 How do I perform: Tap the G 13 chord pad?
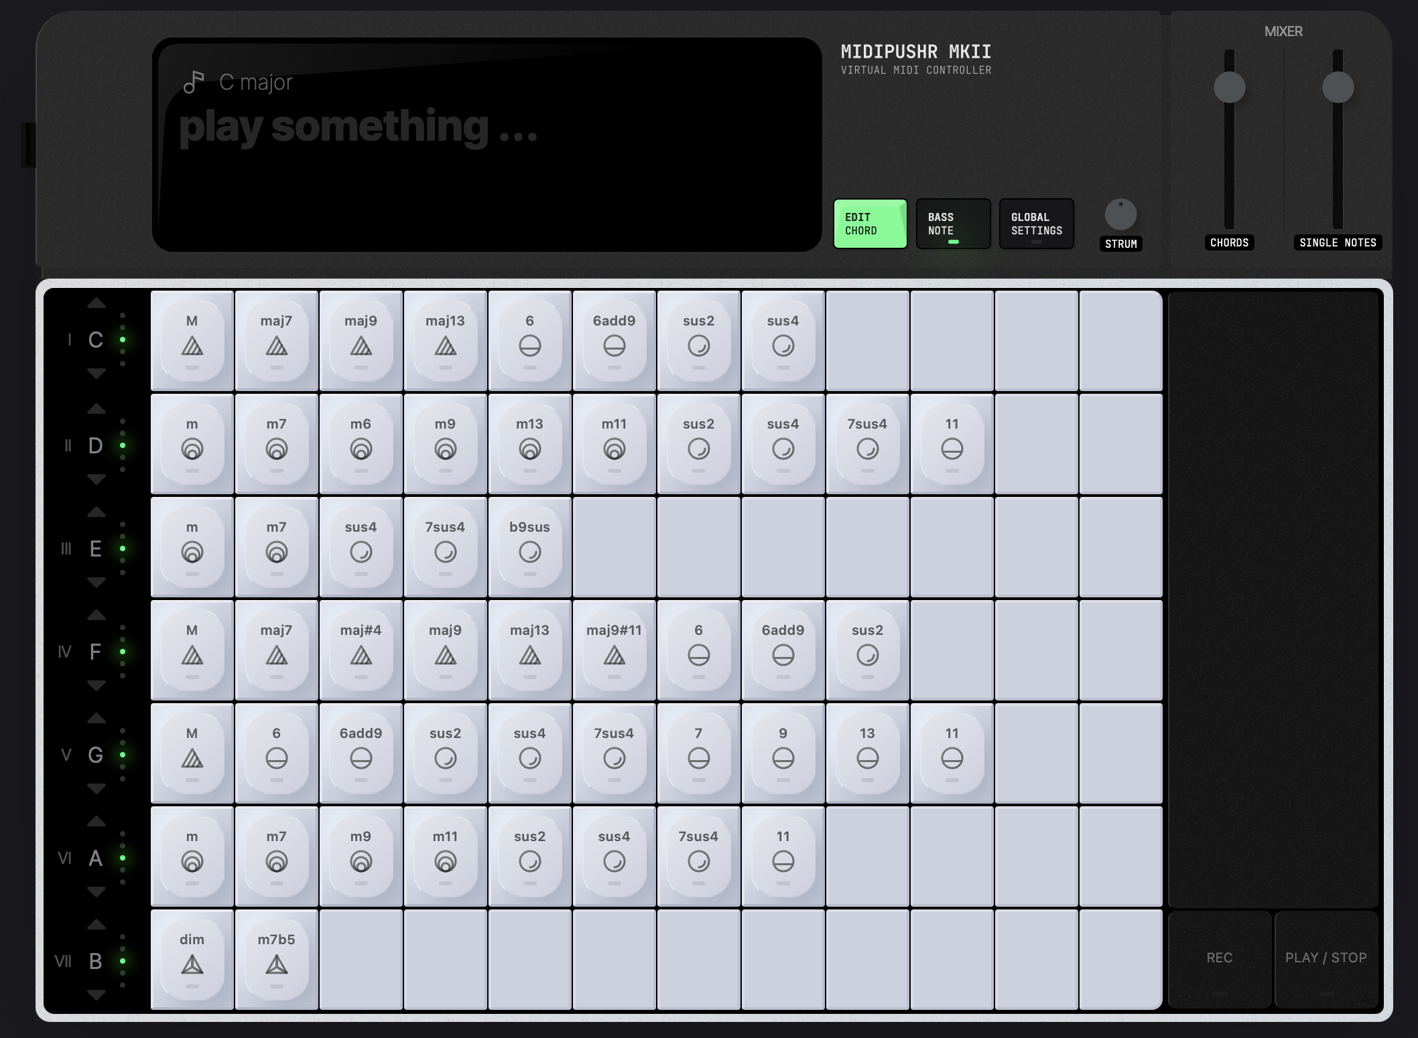(x=868, y=753)
